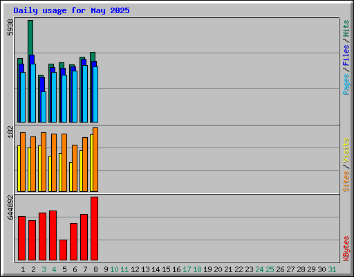This screenshot has width=354, height=277.
Task: Select day 7 on the date axis
Action: (x=85, y=269)
